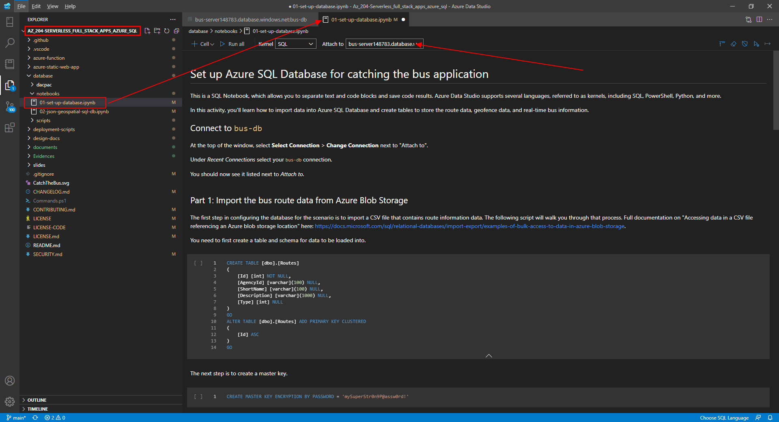Viewport: 779px width, 422px height.
Task: Click Choose SQL Language in status bar
Action: pos(724,418)
